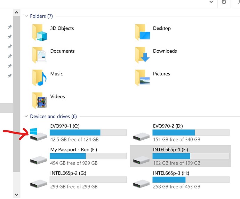This screenshot has height=199, width=240.
Task: Click the G: drive empty usage bar
Action: [88, 179]
